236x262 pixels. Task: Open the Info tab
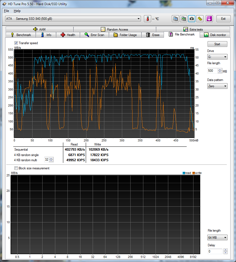46,35
